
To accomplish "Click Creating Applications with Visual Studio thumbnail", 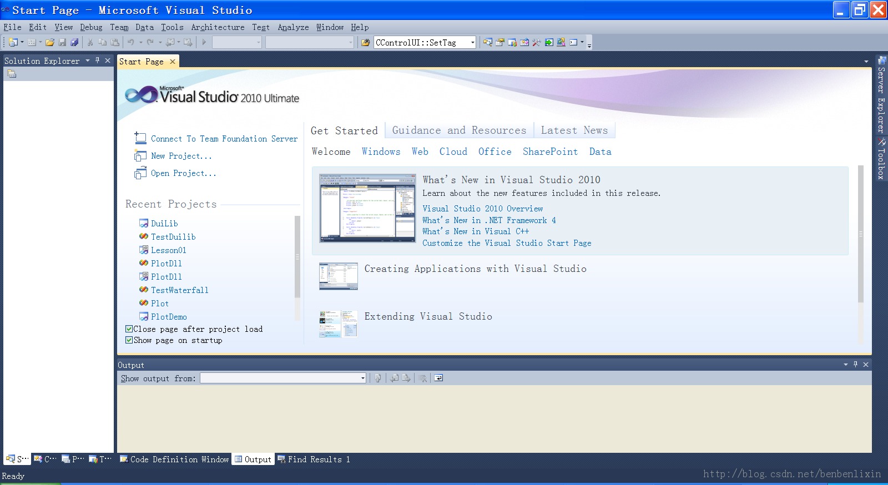I will pyautogui.click(x=339, y=276).
